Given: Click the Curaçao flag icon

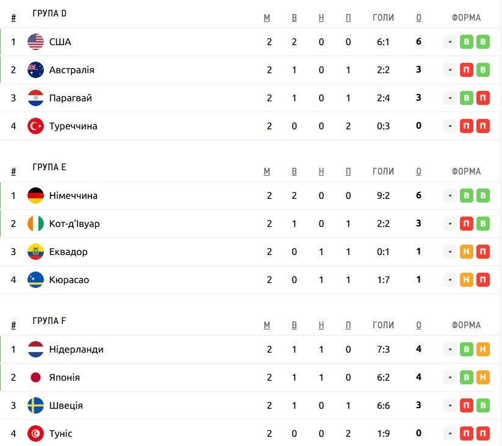Looking at the screenshot, I should coord(35,279).
